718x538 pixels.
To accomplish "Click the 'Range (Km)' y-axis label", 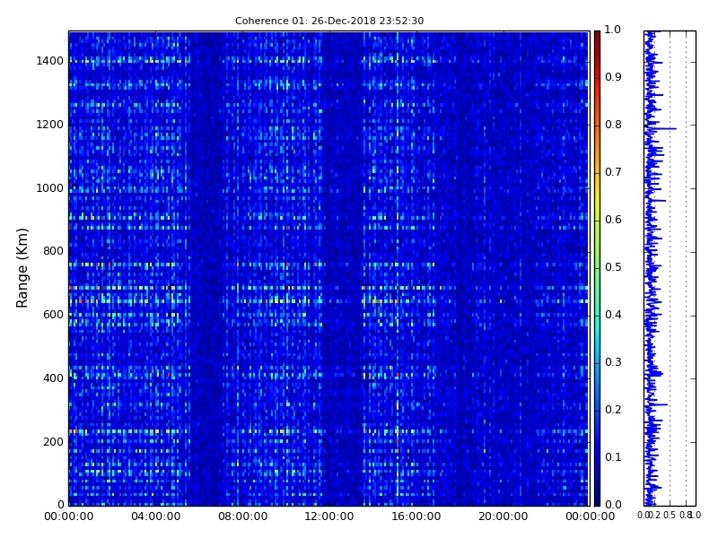I will (x=22, y=268).
